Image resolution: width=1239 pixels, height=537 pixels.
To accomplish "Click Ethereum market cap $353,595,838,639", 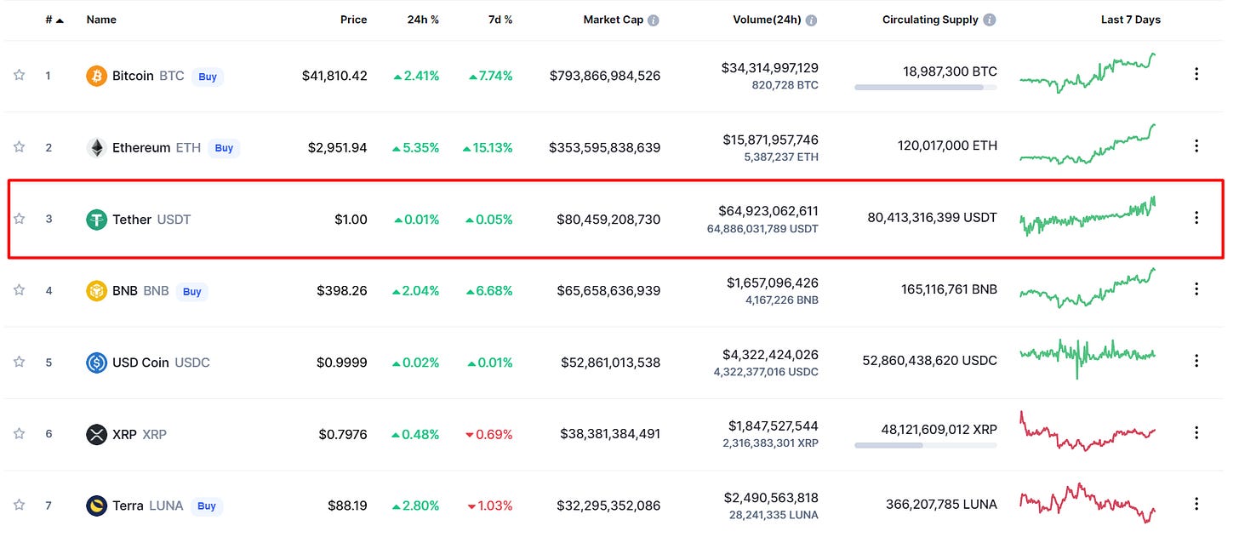I will [x=604, y=147].
